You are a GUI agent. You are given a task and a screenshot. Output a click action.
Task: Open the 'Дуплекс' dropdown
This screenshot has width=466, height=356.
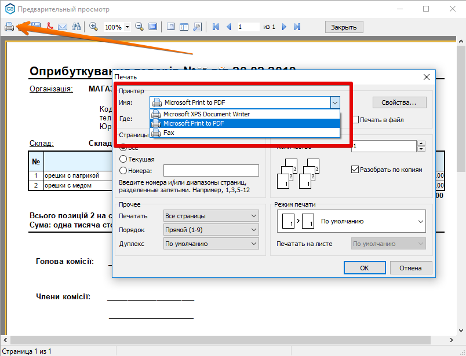coord(211,244)
